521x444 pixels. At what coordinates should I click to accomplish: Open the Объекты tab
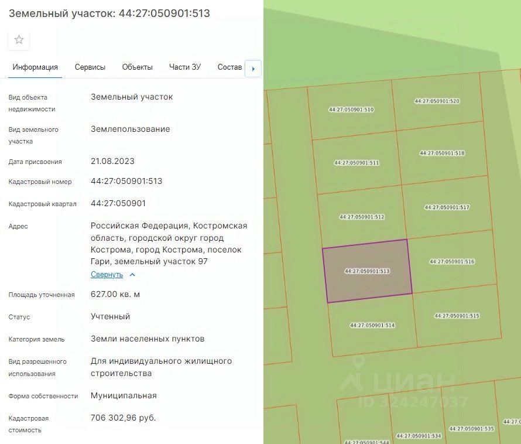137,67
